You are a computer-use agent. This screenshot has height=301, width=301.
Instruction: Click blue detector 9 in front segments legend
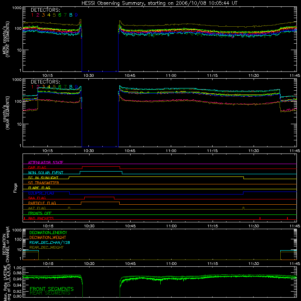pyautogui.click(x=76, y=15)
